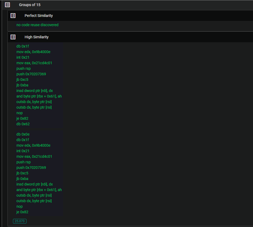Collapse the Groups of 15 header
This screenshot has width=253, height=227.
[127, 5]
